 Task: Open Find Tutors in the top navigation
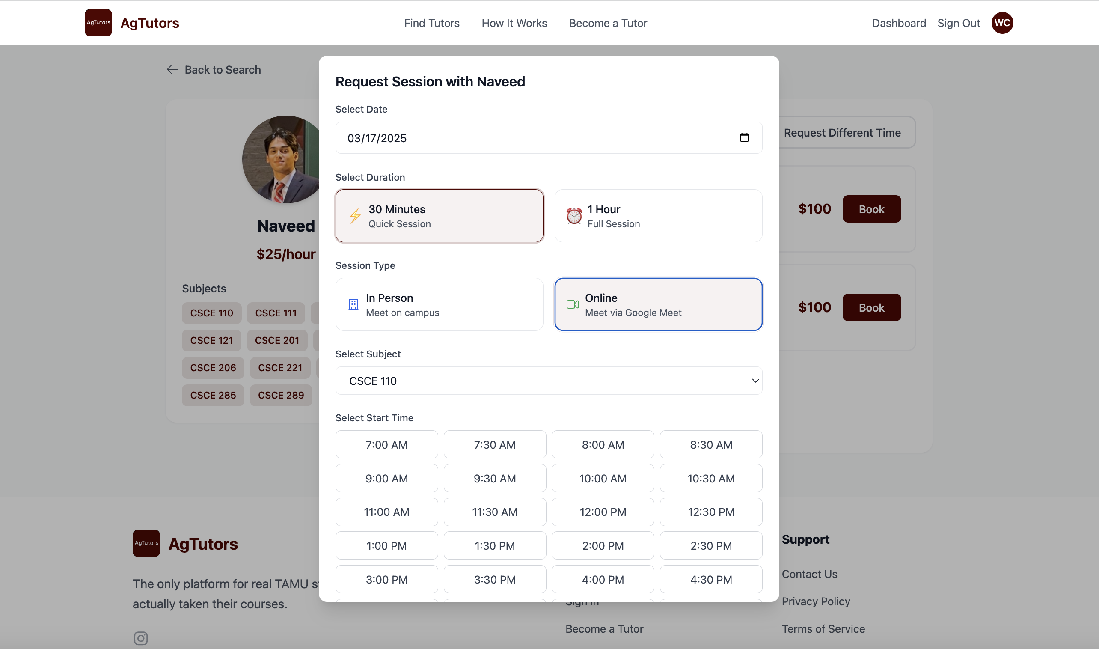[431, 23]
